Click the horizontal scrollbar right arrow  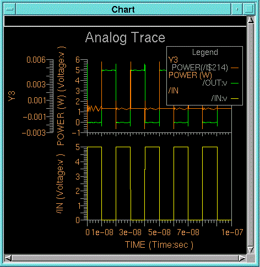(x=242, y=258)
